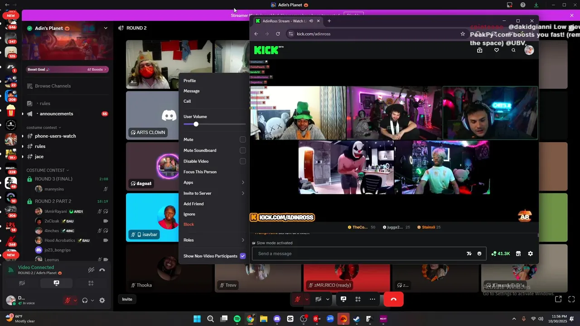The height and width of the screenshot is (326, 580).
Task: Turn on camera in bottom call bar
Action: coord(319,299)
